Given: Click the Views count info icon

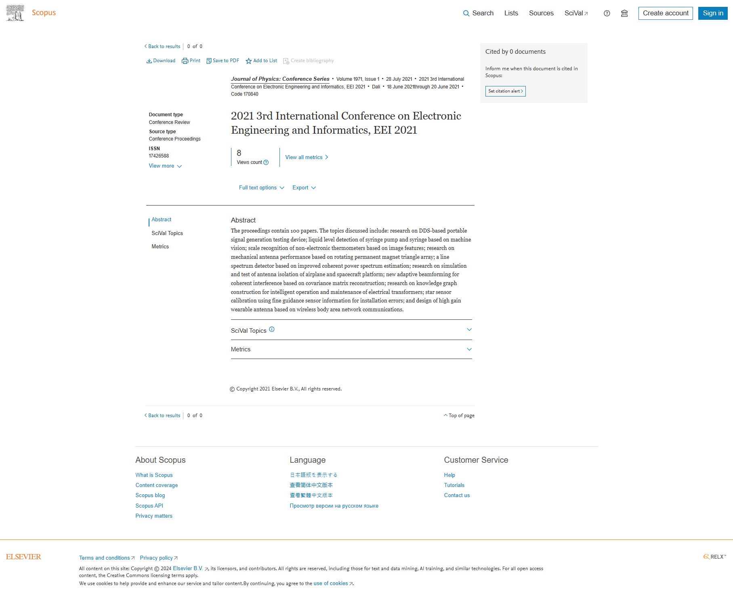Looking at the screenshot, I should 266,162.
